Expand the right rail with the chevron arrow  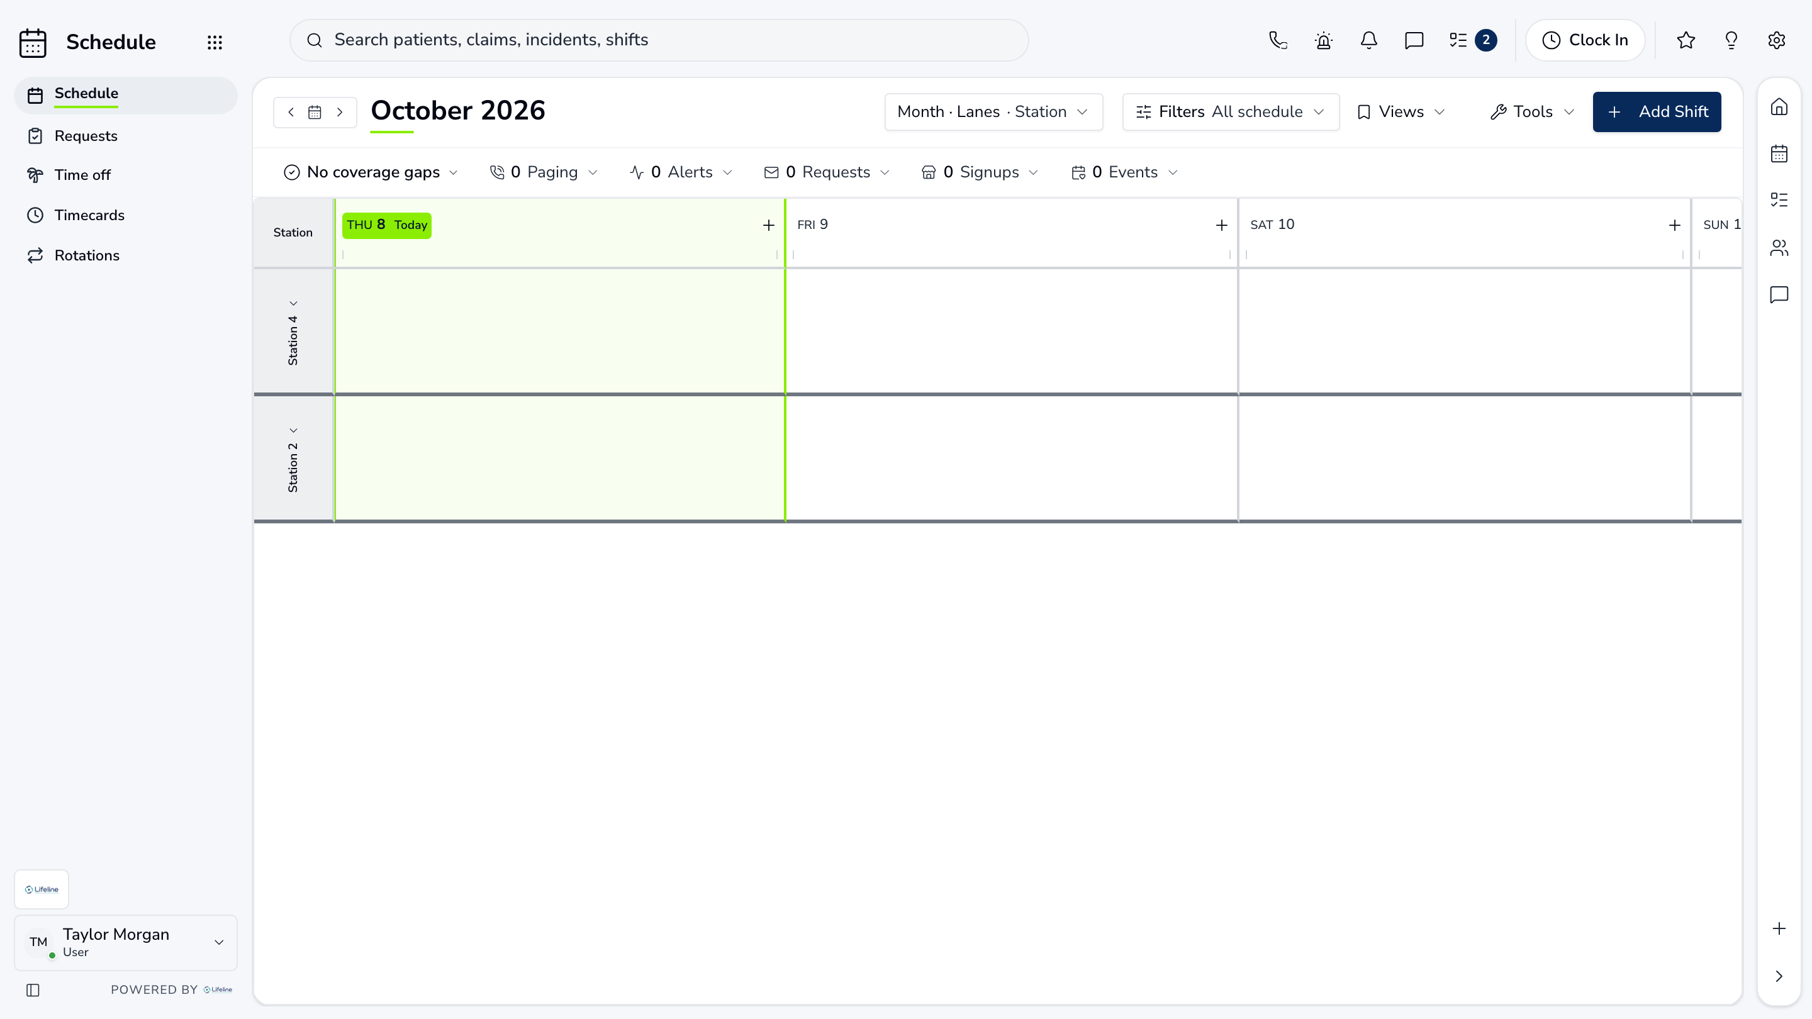1779,976
